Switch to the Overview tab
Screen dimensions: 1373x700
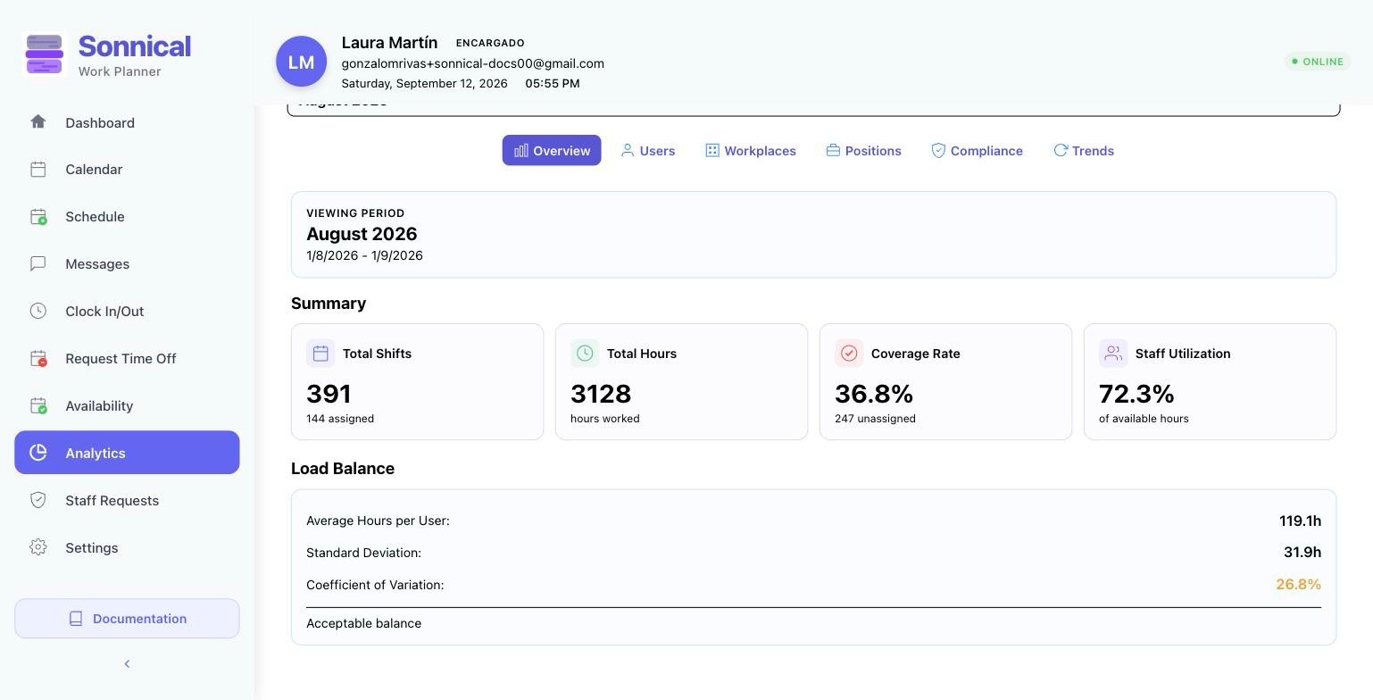(552, 151)
